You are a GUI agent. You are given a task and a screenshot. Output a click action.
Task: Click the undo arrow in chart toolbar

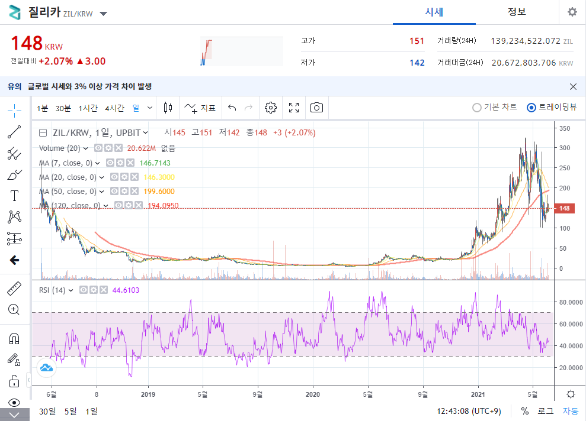click(232, 108)
